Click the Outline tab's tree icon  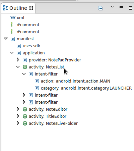(x=5, y=8)
